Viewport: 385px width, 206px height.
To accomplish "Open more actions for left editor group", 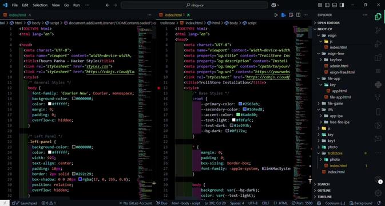I will [x=149, y=15].
